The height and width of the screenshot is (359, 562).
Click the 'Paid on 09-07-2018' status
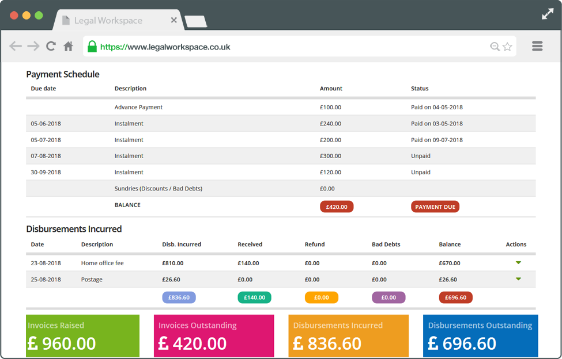[x=437, y=140]
